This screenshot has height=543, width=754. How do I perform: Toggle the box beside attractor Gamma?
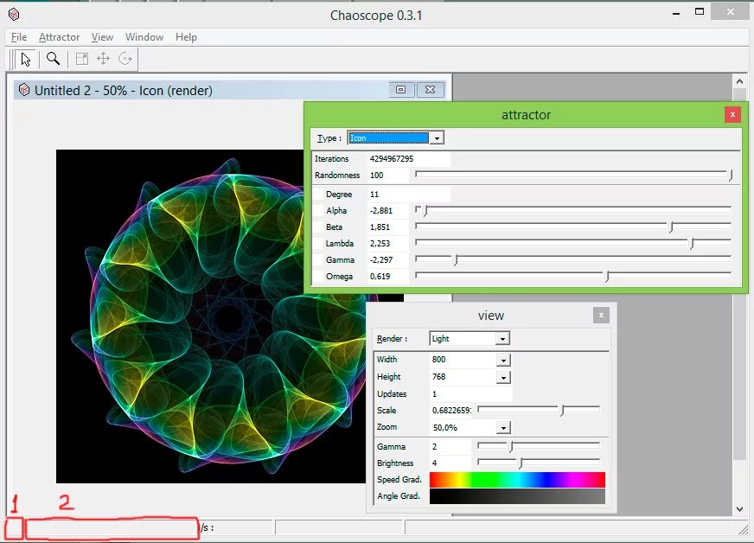tap(318, 259)
